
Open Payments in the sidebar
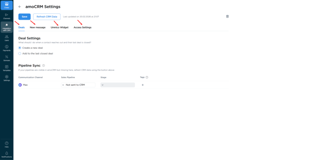coord(7,48)
